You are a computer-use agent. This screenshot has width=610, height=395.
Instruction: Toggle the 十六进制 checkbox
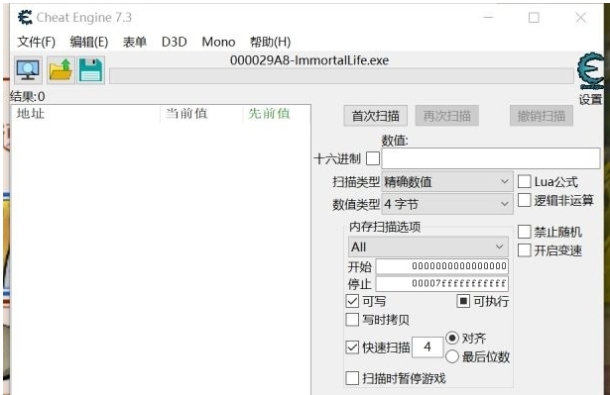coord(373,158)
